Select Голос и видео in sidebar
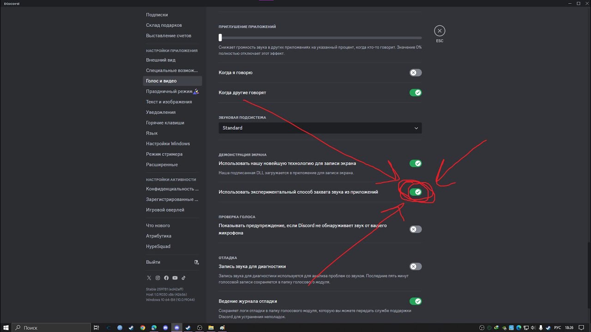 point(172,81)
